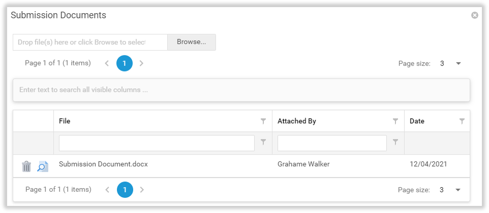Focus the search all visible columns field
Screen dimensions: 489x213
241,90
